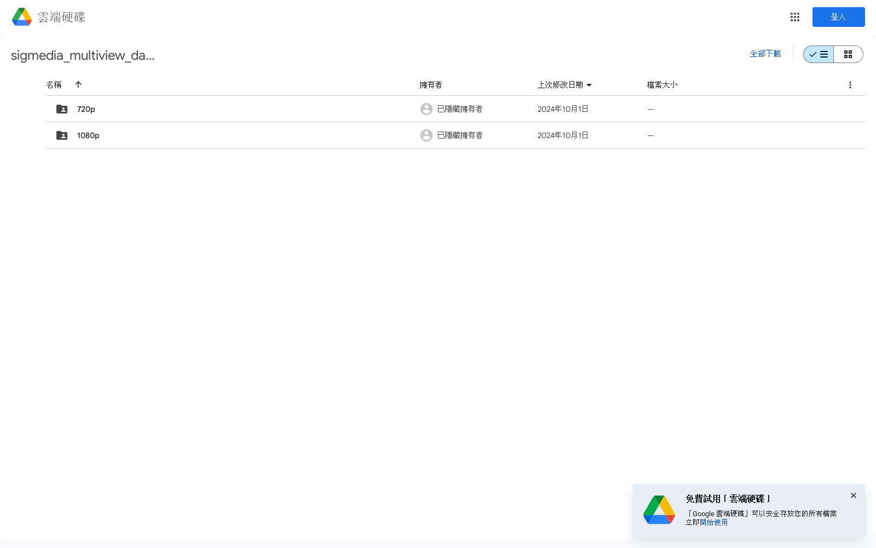Click the 全部下載 download link
Screen dimensions: 876x548
click(765, 54)
